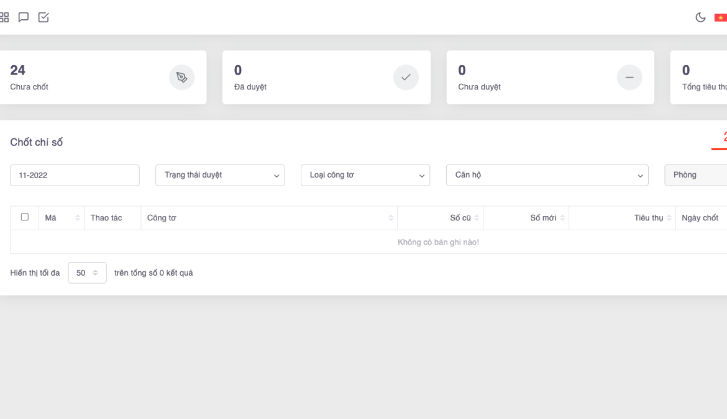Image resolution: width=727 pixels, height=419 pixels.
Task: Open the Loại công tơ dropdown
Action: 365,175
